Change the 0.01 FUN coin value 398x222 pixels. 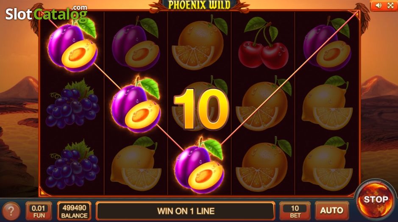click(x=39, y=211)
